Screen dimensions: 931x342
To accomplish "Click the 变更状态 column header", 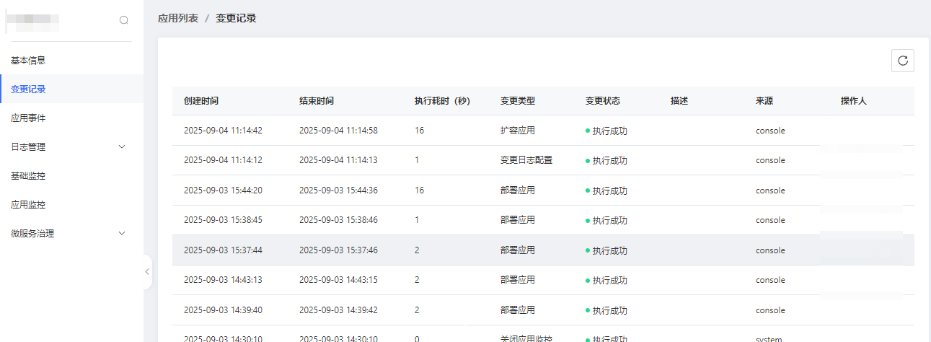I will coord(602,101).
